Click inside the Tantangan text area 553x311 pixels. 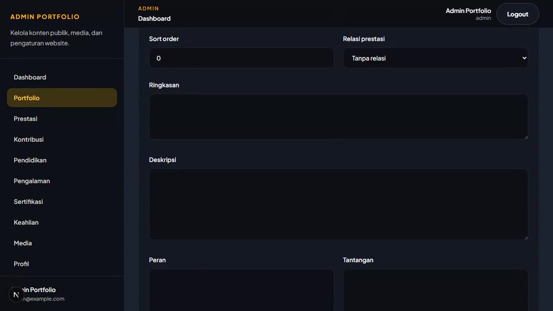(x=435, y=290)
